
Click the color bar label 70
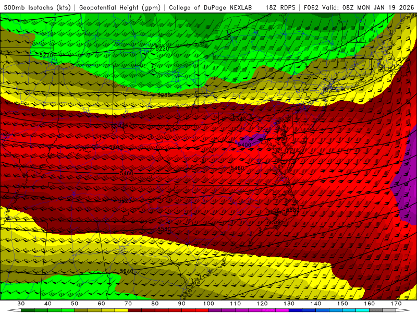[128, 304]
